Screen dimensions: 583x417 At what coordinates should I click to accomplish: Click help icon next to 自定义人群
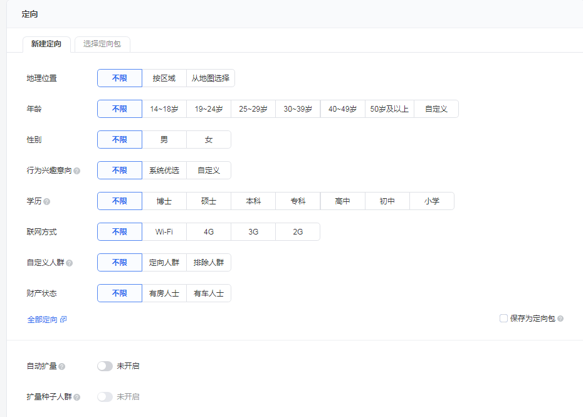click(x=70, y=263)
